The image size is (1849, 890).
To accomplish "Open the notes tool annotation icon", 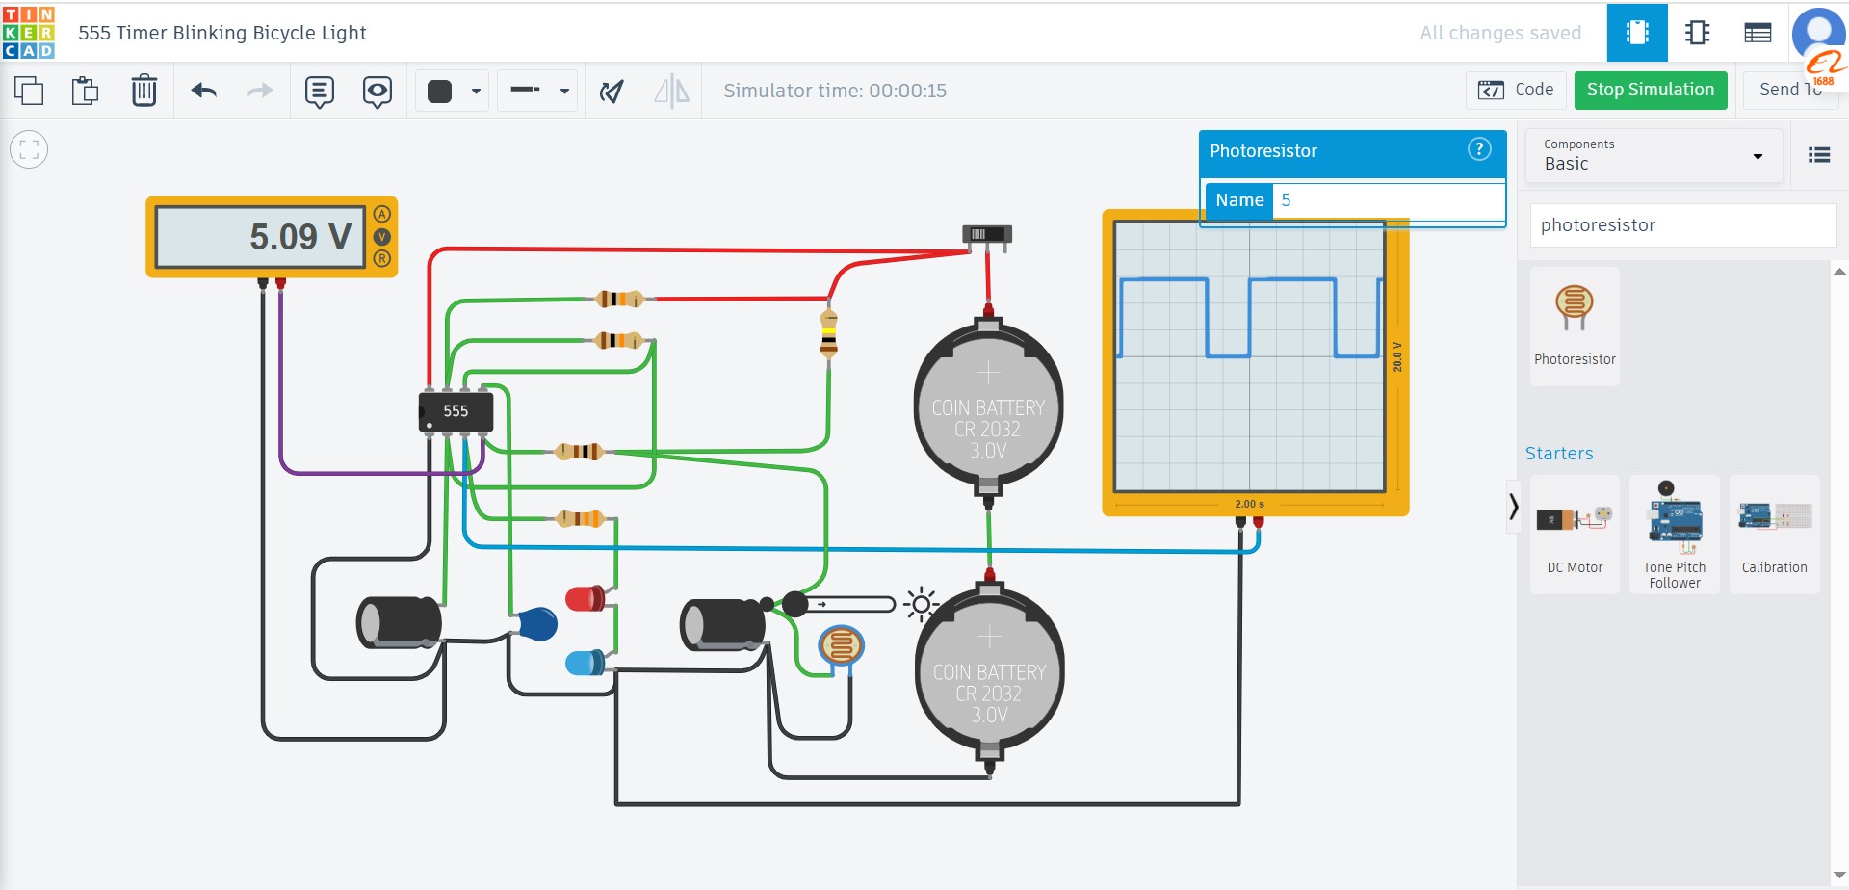I will coord(319,91).
